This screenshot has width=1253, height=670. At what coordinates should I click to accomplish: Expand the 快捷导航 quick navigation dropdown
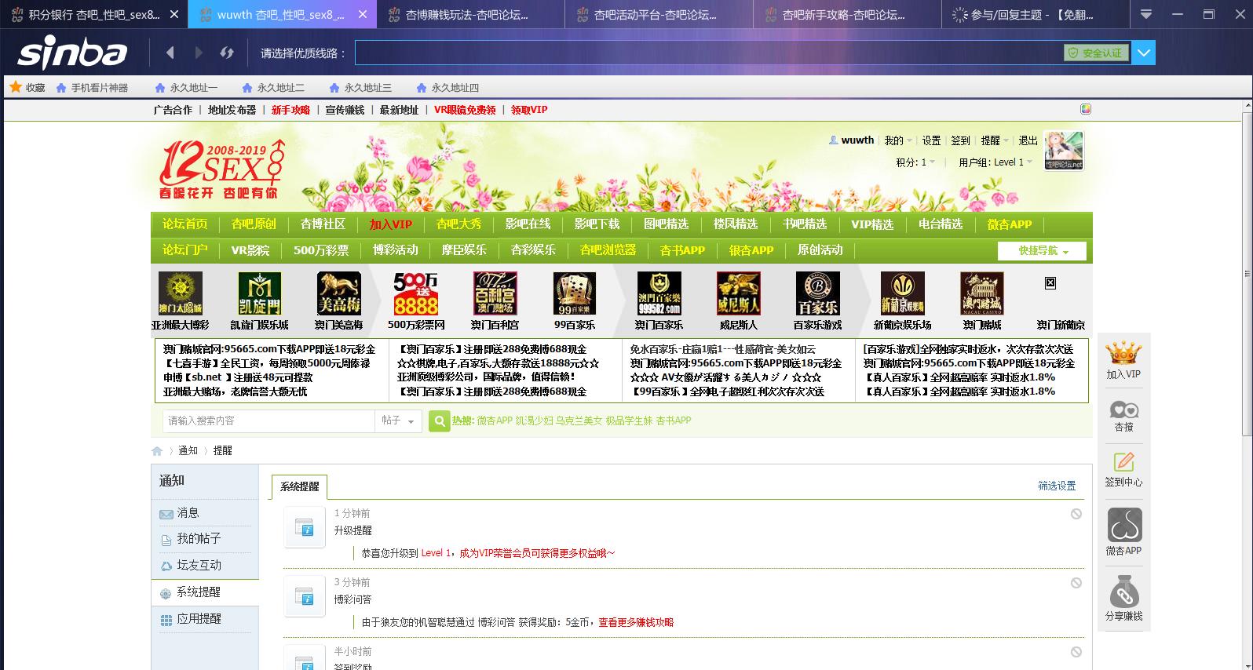pyautogui.click(x=1043, y=251)
